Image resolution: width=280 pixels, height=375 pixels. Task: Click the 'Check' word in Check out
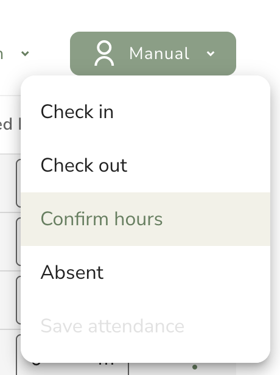(x=67, y=165)
